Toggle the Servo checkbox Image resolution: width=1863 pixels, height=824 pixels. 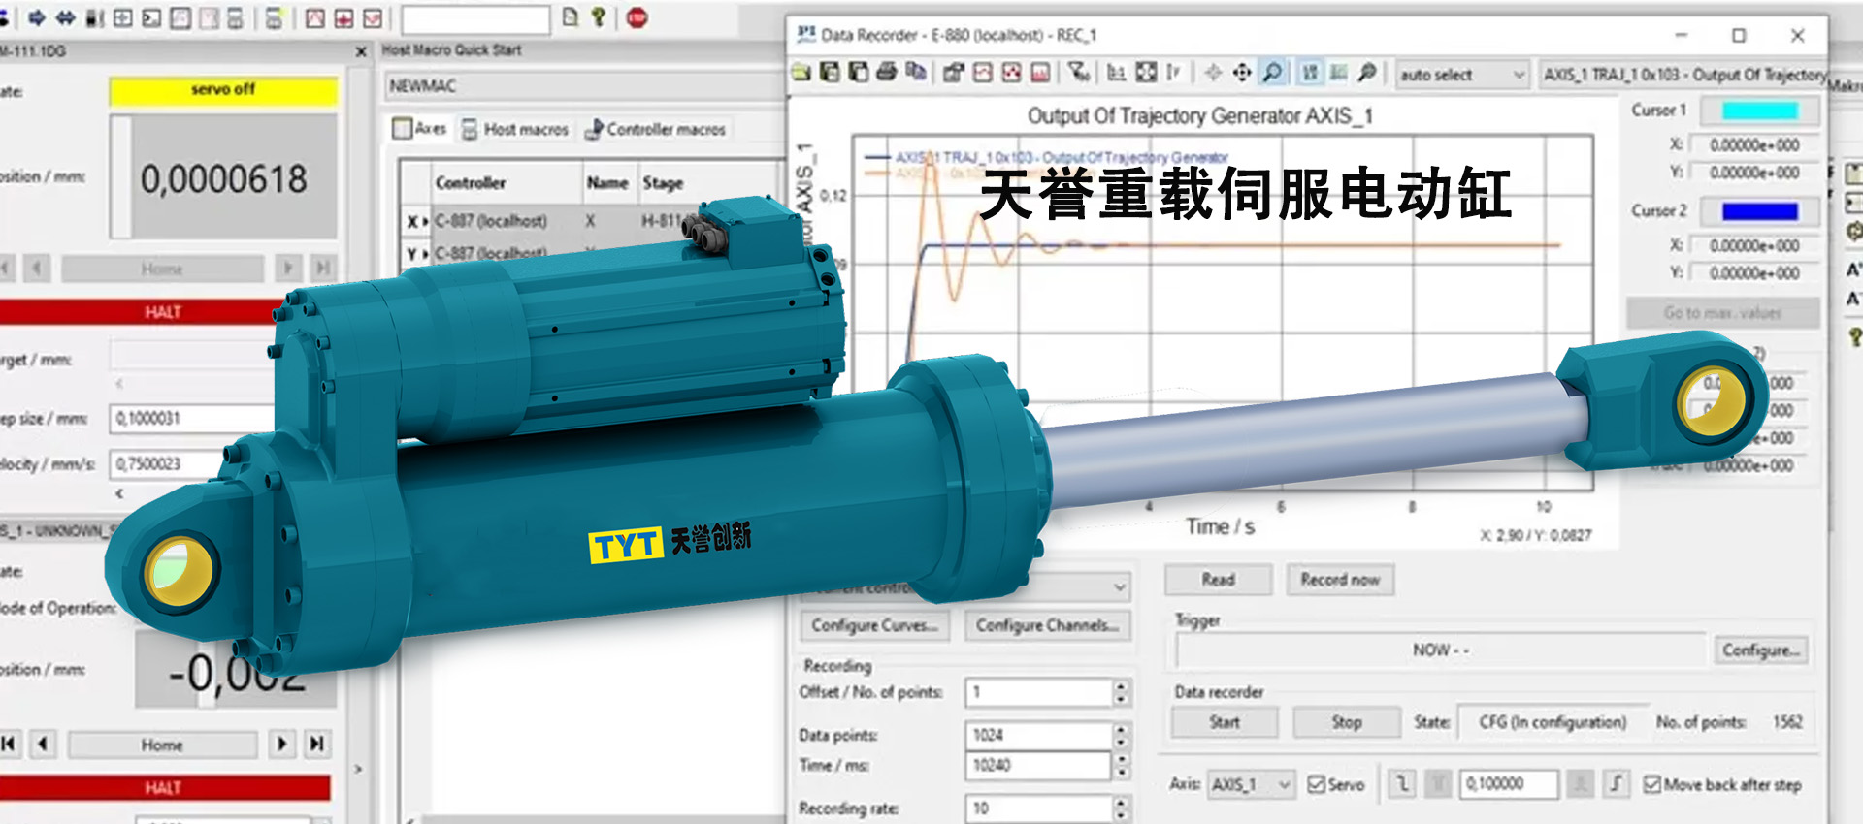1317,784
